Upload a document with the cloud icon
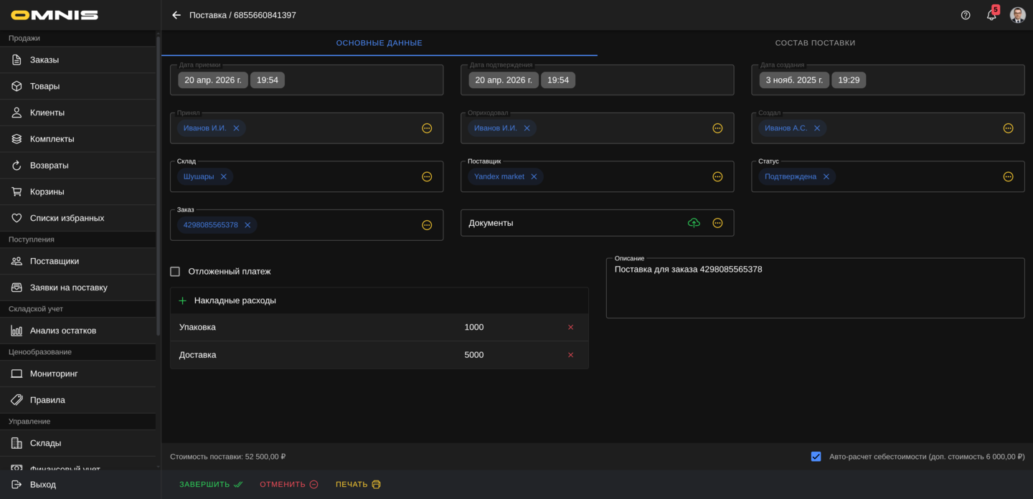The height and width of the screenshot is (499, 1033). point(694,223)
